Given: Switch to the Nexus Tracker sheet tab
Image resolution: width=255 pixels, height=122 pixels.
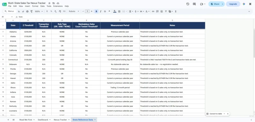Looking at the screenshot, I should (x=62, y=120).
